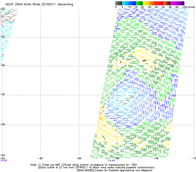This screenshot has height=172, width=196.
Task: Click the purple '14:49' time under -90
Action: [x=3, y=161]
